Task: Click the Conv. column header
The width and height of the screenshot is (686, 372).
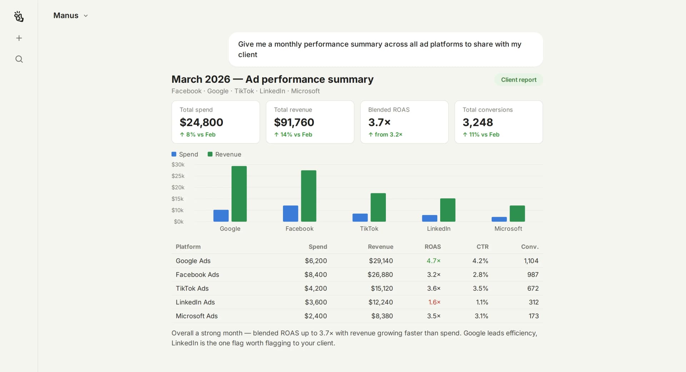Action: tap(530, 246)
